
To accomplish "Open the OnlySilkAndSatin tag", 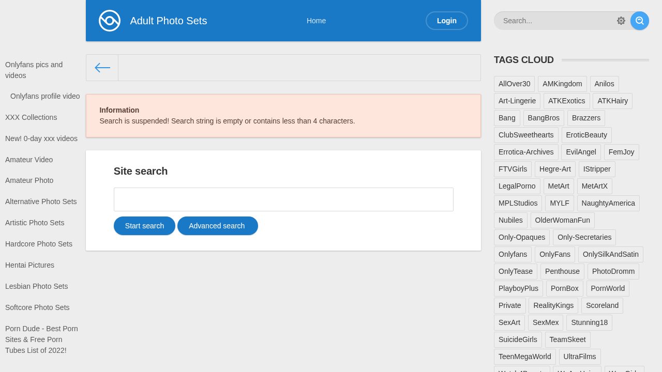I will (611, 255).
